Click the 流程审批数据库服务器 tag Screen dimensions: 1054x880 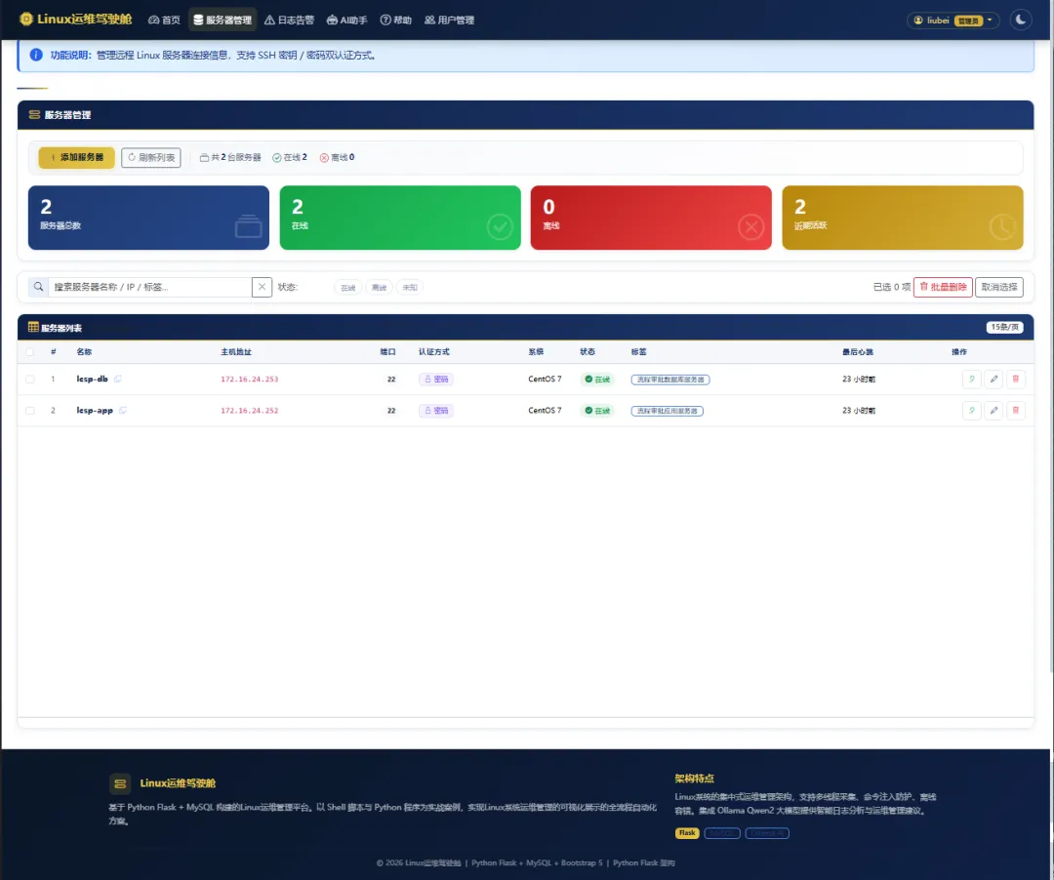tap(670, 380)
